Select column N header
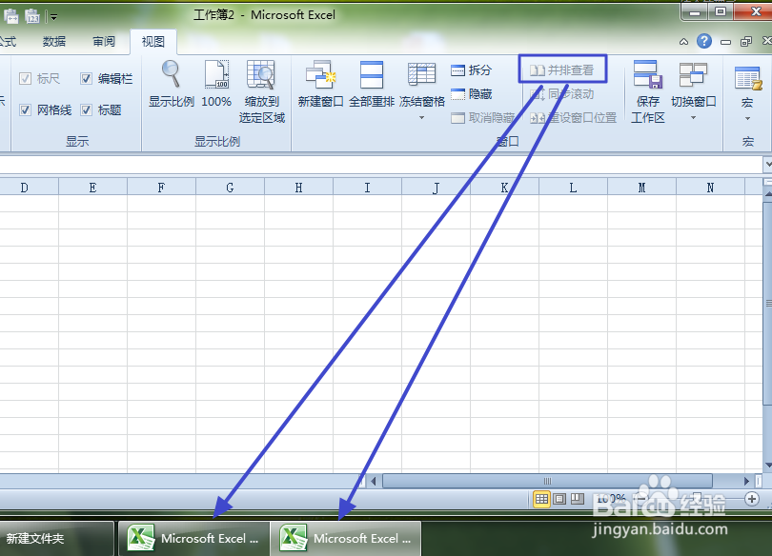Screen dimensions: 772x556 pos(710,188)
